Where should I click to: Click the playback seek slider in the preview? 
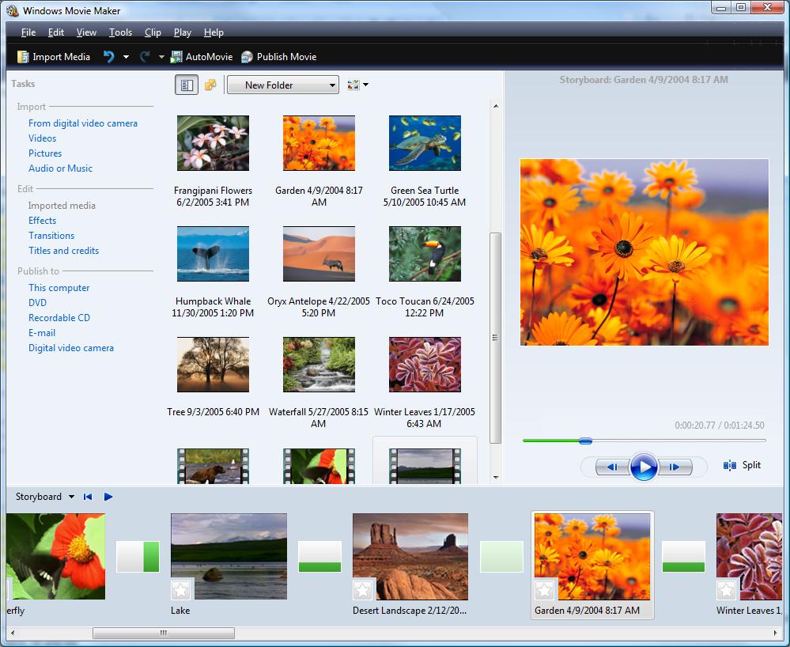(585, 441)
